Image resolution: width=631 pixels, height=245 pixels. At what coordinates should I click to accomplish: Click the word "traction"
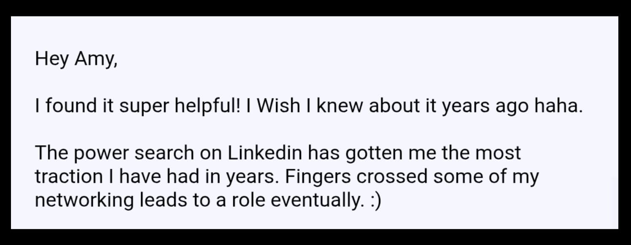pos(68,176)
